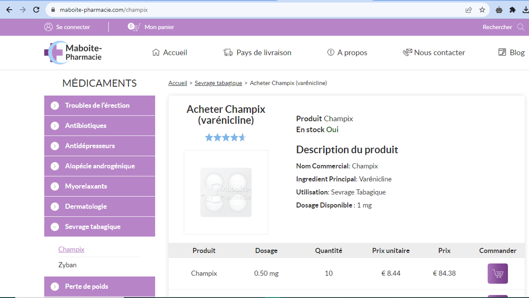Viewport: 529px width, 298px height.
Task: Select Champix link in sidebar submenu
Action: 71,249
